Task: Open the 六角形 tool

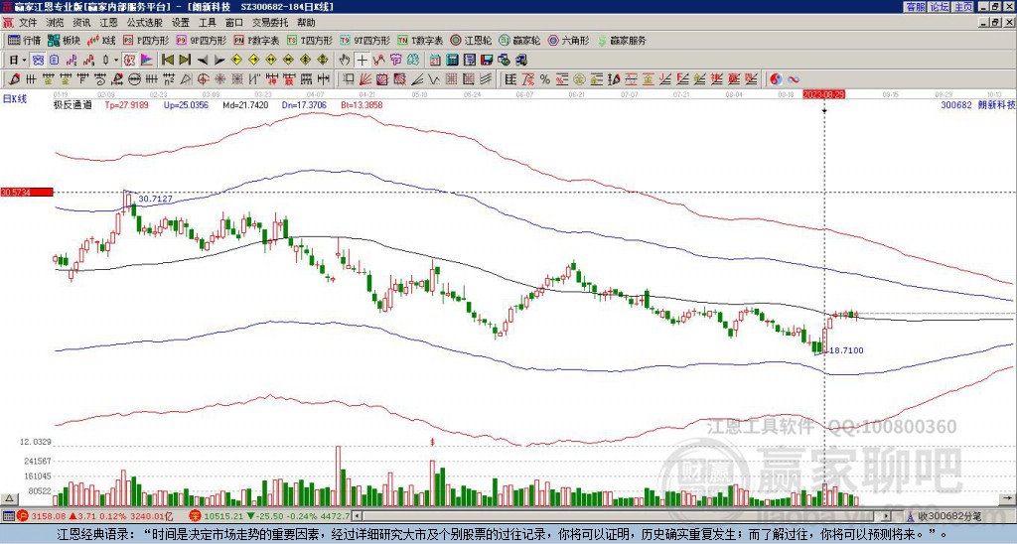Action: tap(569, 40)
